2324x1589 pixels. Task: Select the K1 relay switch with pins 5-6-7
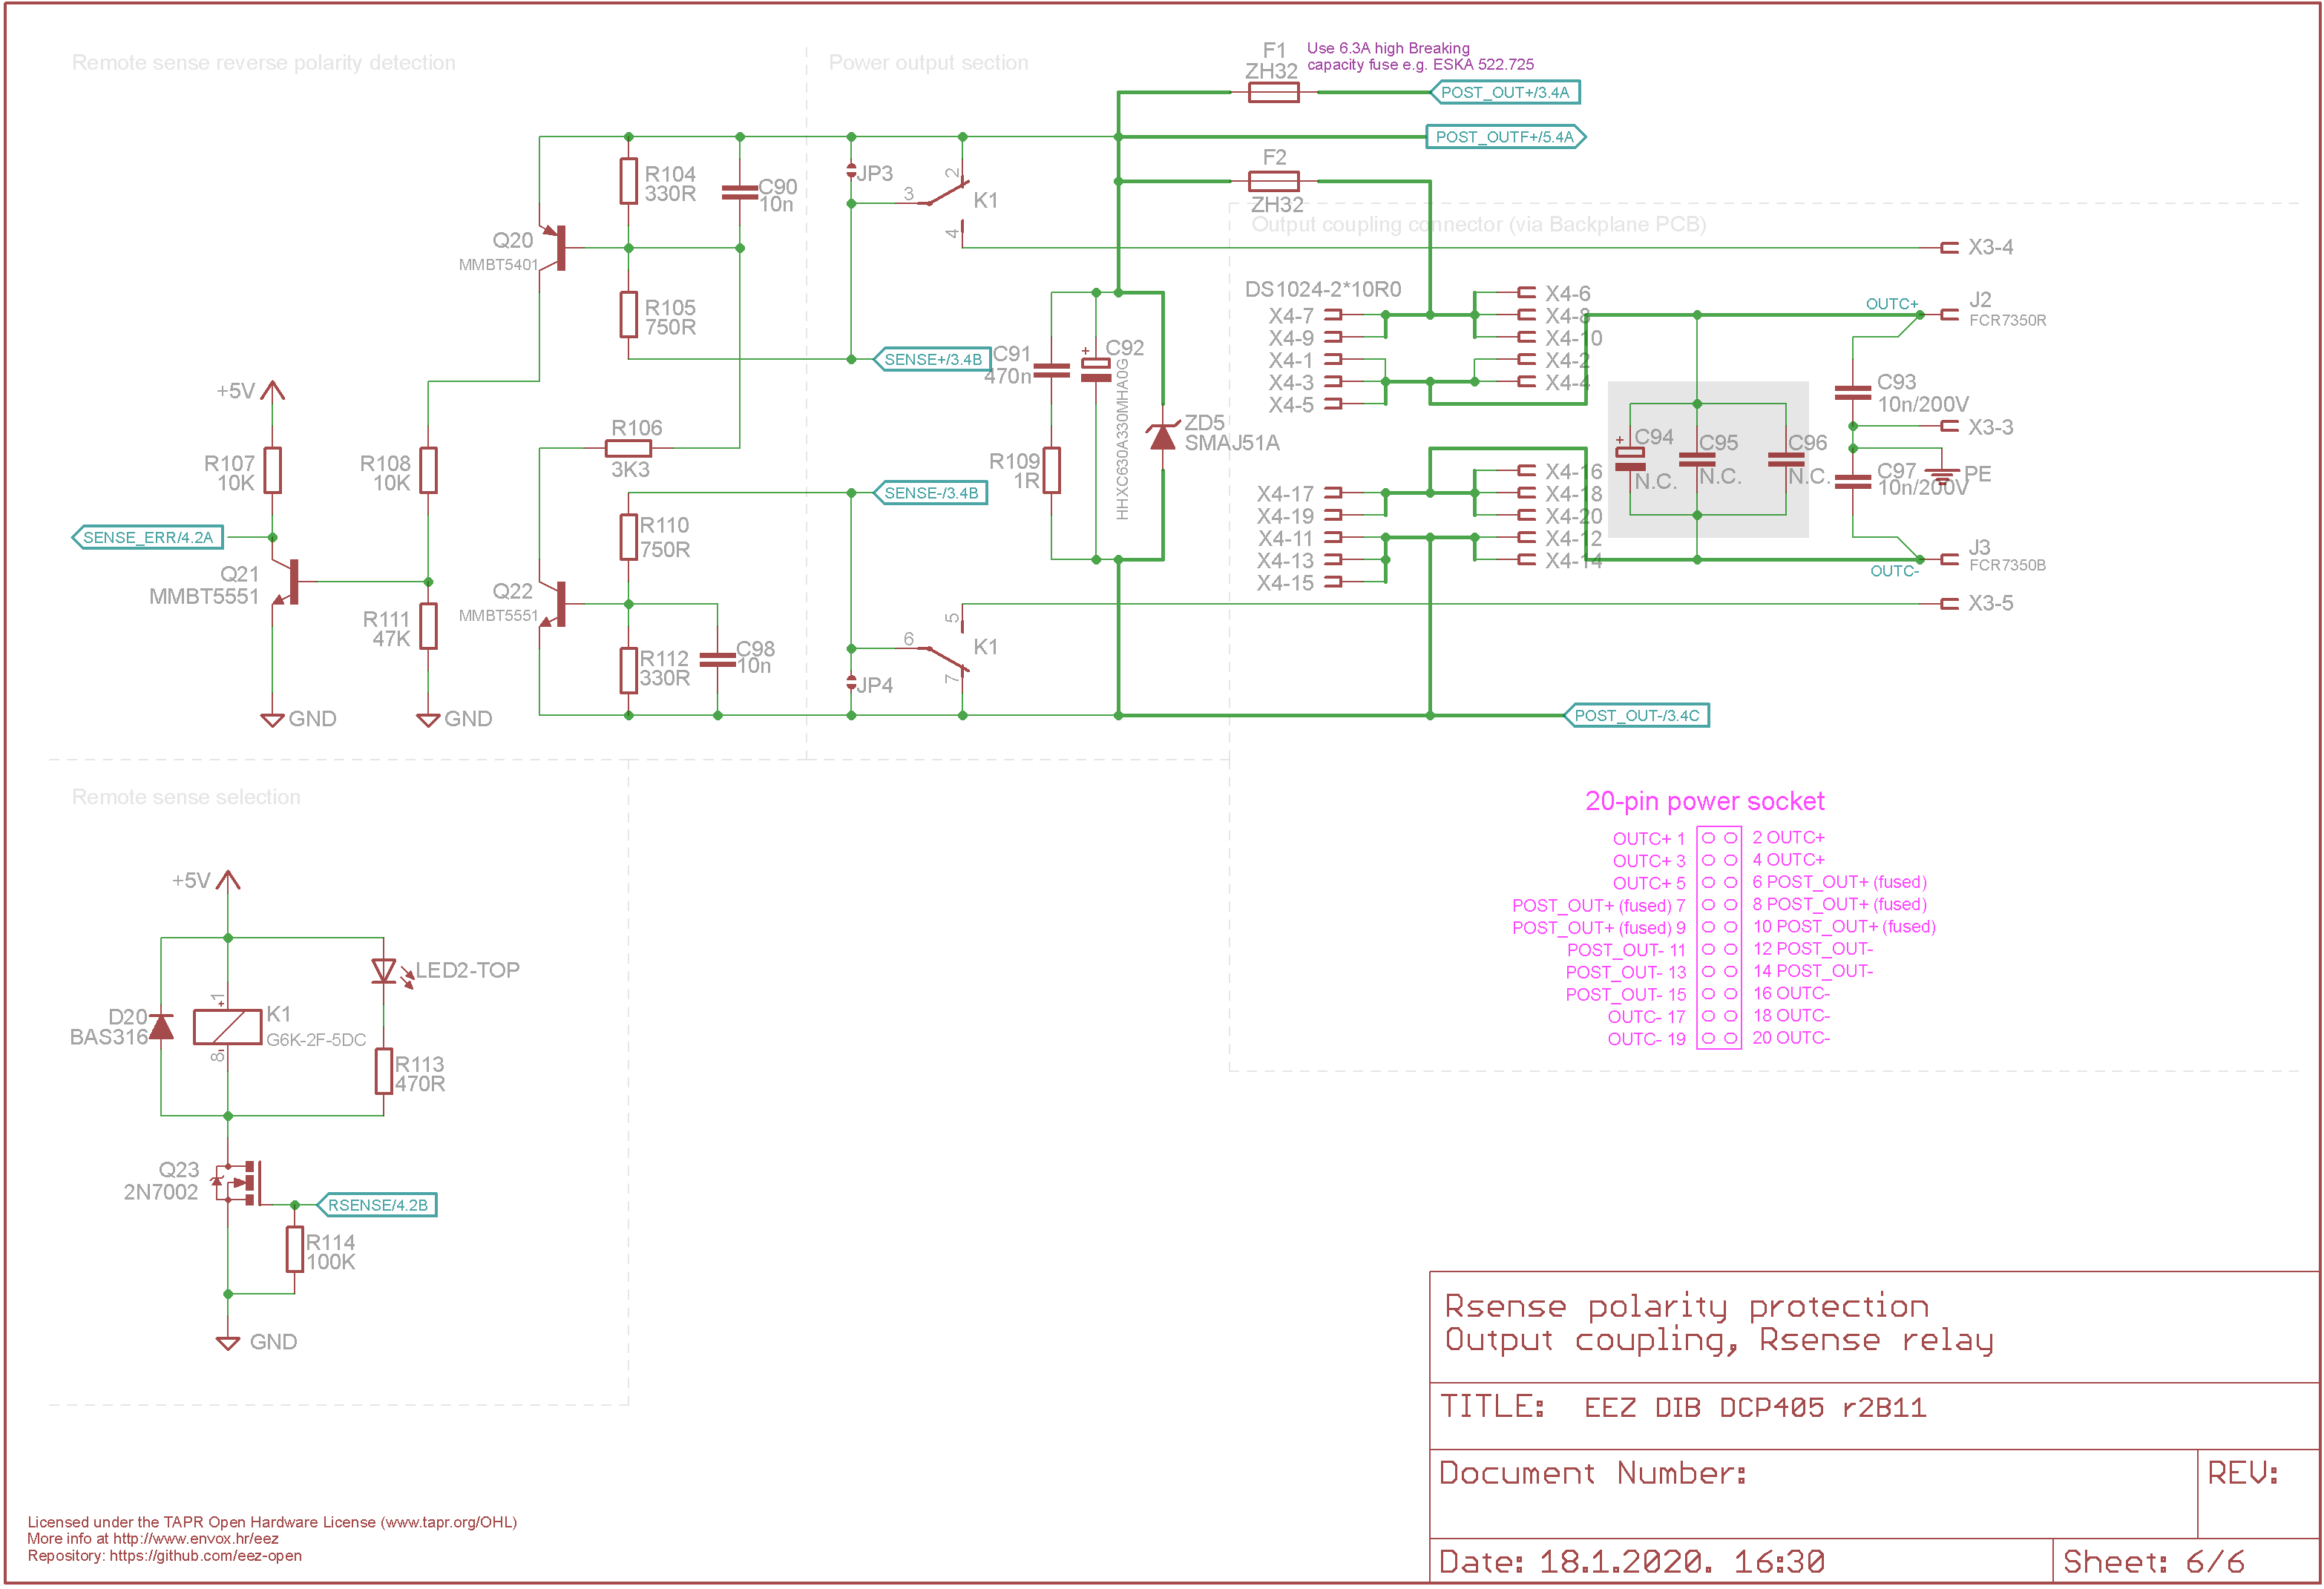pos(945,648)
